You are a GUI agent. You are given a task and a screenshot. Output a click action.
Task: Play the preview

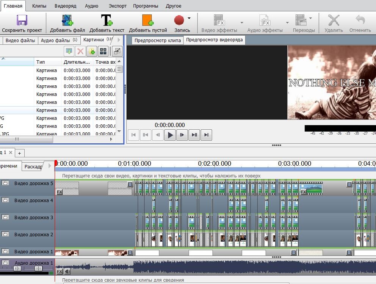click(x=170, y=135)
